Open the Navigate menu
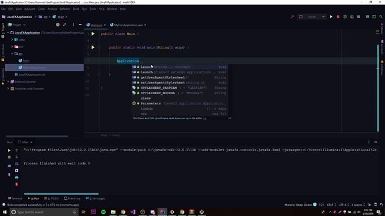385x216 pixels. [x=29, y=9]
